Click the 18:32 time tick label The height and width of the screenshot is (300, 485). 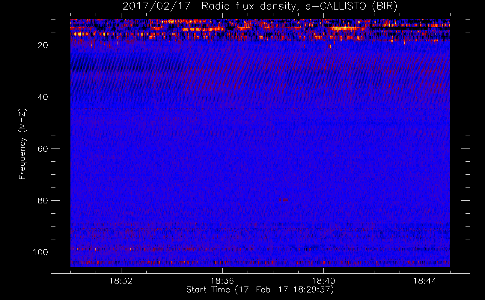coord(121,281)
